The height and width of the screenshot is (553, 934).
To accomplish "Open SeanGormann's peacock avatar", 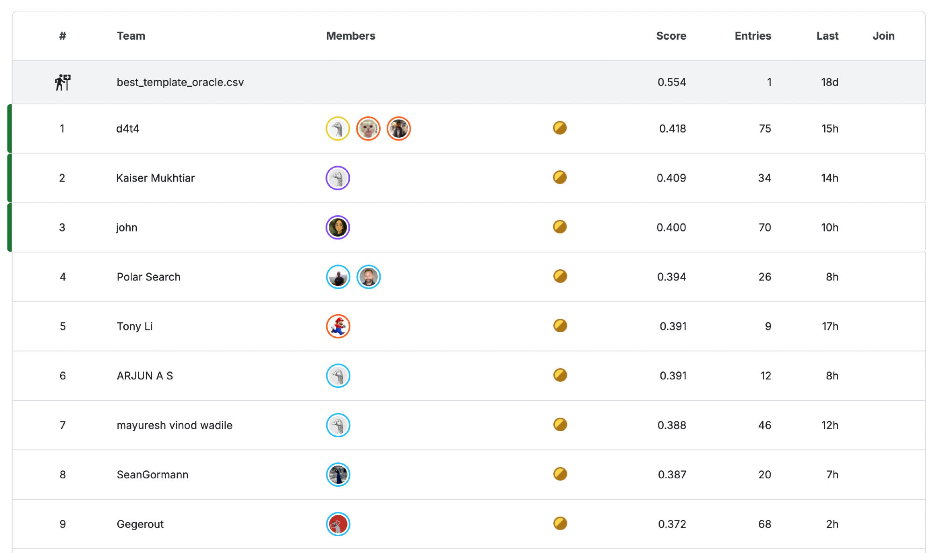I will [x=338, y=475].
